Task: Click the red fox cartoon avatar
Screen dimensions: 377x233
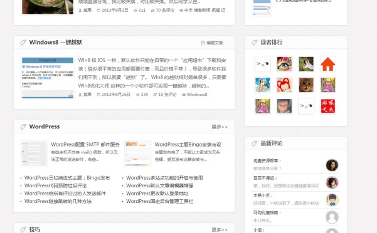Action: [x=284, y=85]
